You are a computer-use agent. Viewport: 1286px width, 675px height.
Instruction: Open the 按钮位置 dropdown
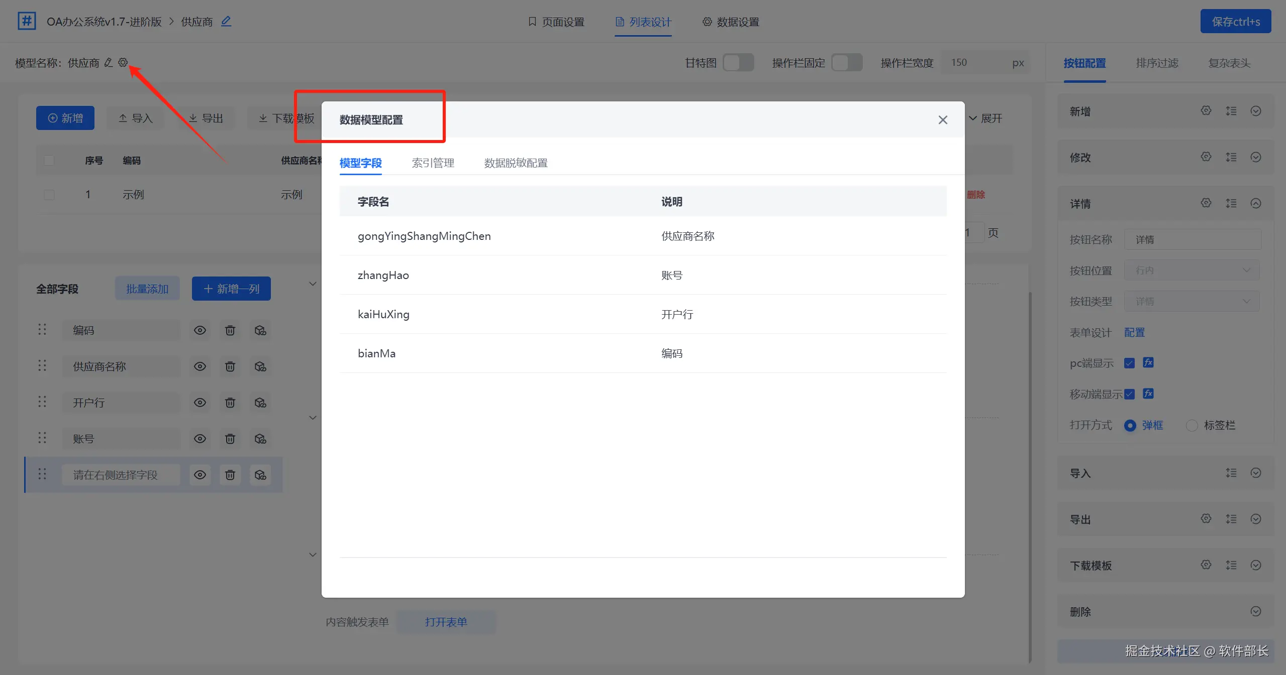coord(1192,271)
